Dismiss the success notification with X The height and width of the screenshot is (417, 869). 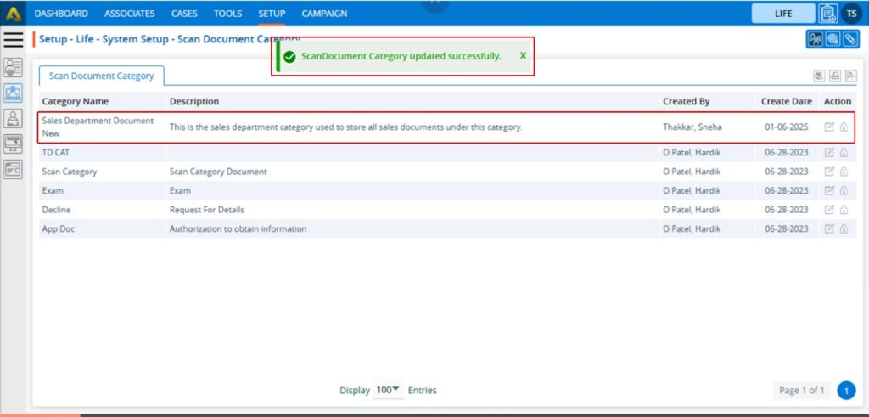523,56
